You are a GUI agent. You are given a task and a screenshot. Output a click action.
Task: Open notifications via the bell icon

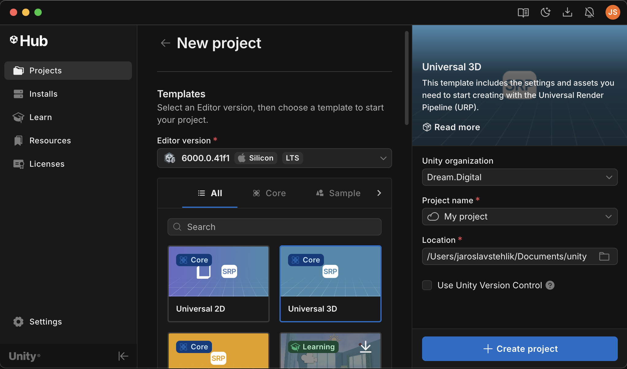[589, 12]
